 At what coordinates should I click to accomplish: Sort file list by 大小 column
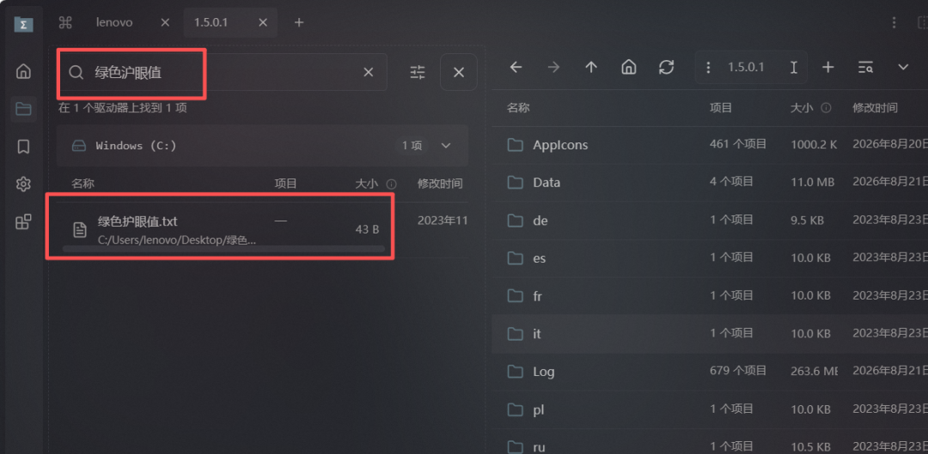802,108
